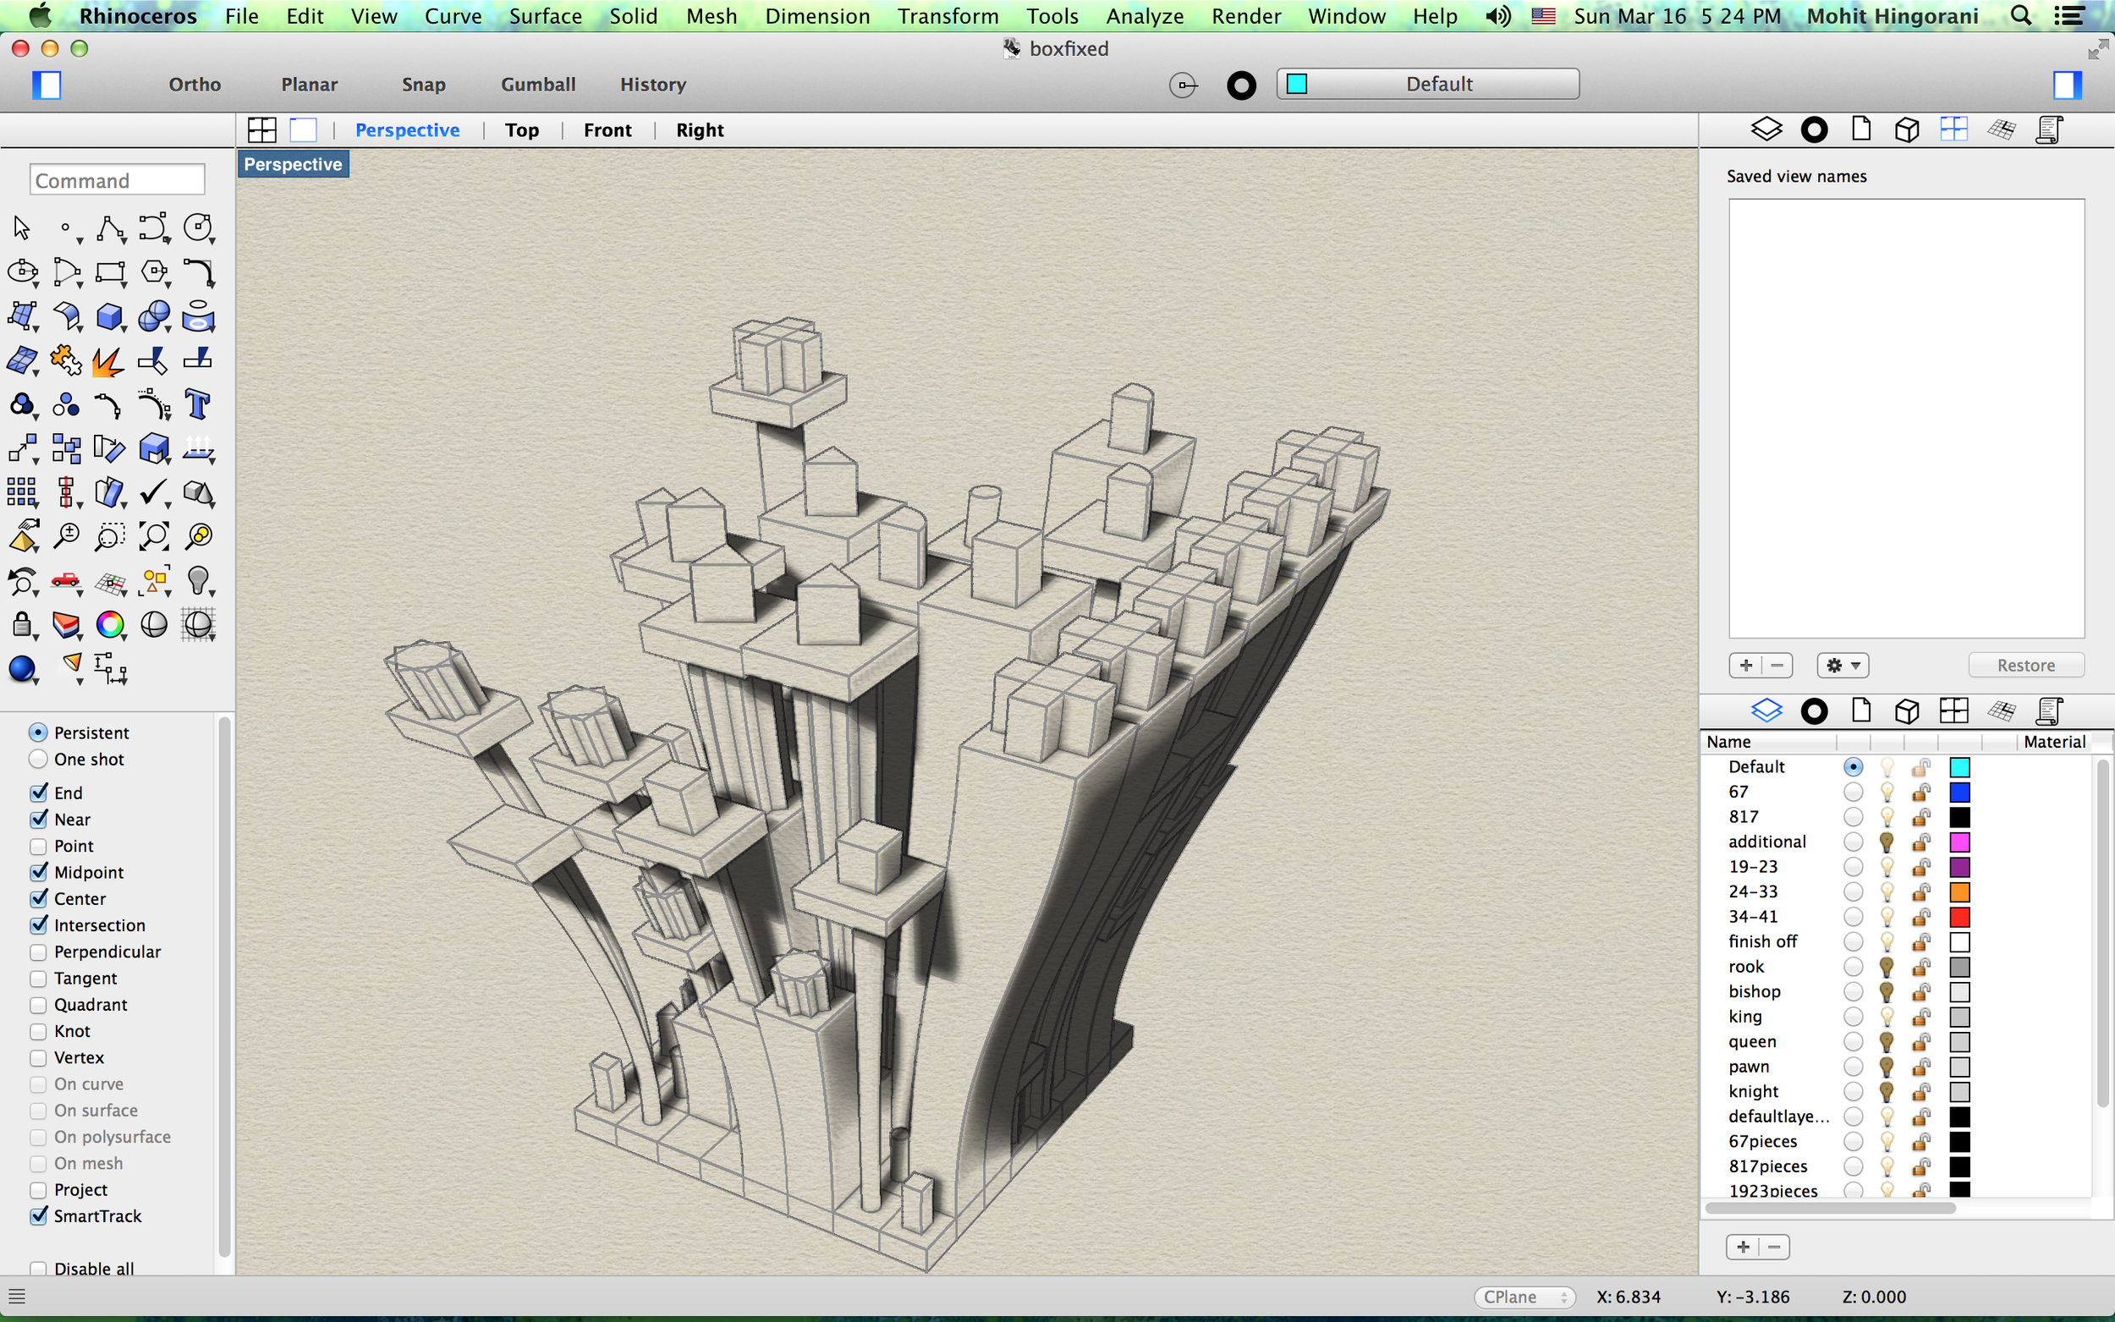Open the CPlane dropdown in status bar
The width and height of the screenshot is (2115, 1322).
coord(1524,1297)
